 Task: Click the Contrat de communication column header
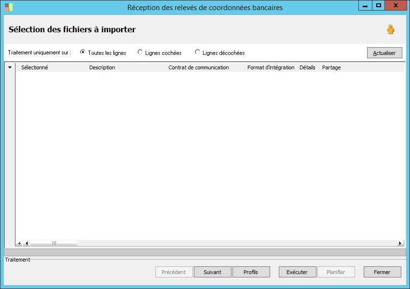tap(198, 67)
